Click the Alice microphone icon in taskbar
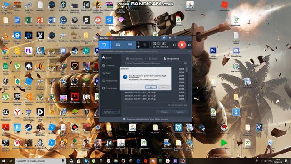The height and width of the screenshot is (164, 291). [x=63, y=161]
